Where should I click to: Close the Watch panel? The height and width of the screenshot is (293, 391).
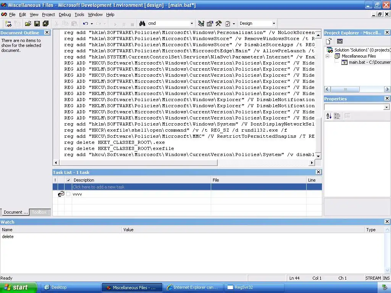387,222
